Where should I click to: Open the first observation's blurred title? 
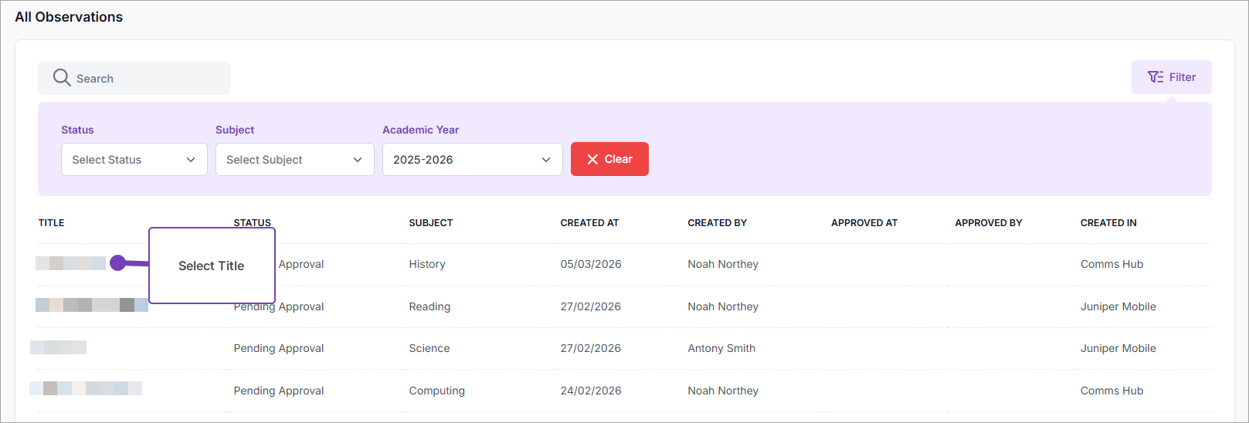click(x=70, y=263)
